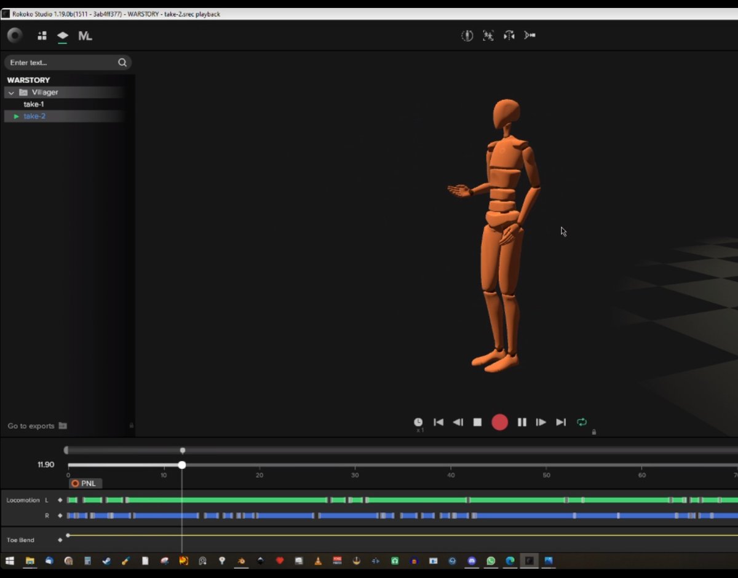Viewport: 738px width, 578px height.
Task: Click the magnifier search icon
Action: click(122, 62)
